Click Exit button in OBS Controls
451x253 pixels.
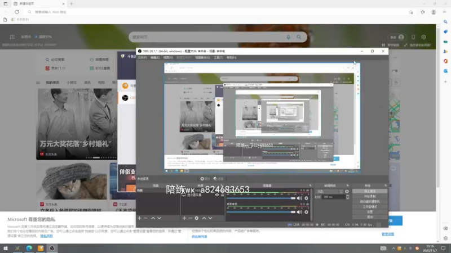370,217
